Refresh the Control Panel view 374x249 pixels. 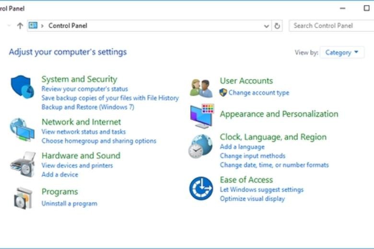pos(277,26)
